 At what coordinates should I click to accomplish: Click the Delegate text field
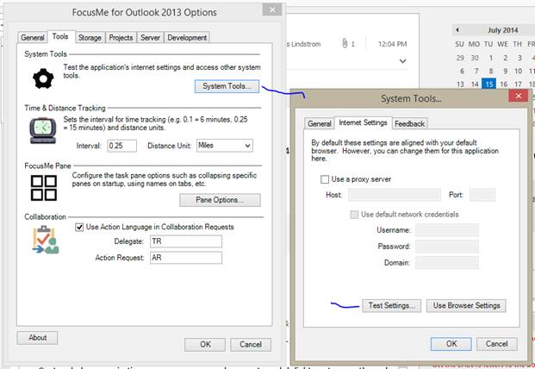tap(186, 241)
